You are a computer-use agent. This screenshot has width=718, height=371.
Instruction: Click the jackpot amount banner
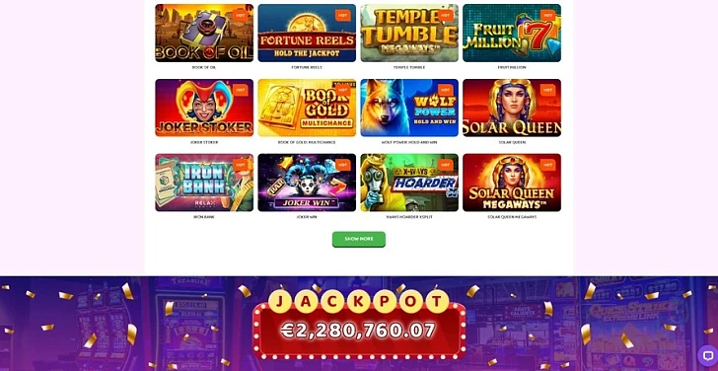tap(359, 331)
